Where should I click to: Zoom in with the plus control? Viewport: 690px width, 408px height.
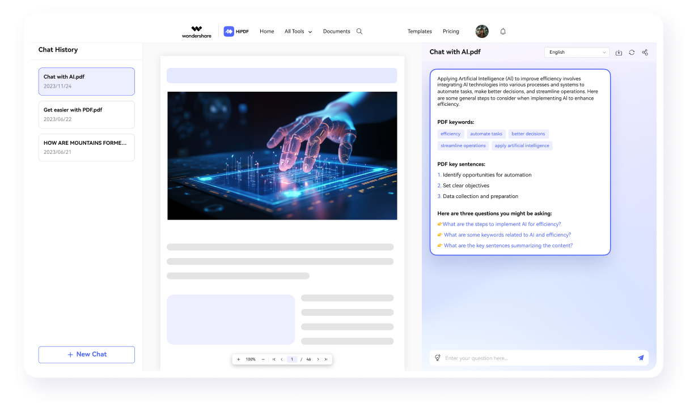[239, 359]
